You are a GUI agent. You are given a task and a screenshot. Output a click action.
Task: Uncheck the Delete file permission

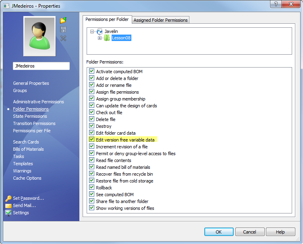point(91,119)
